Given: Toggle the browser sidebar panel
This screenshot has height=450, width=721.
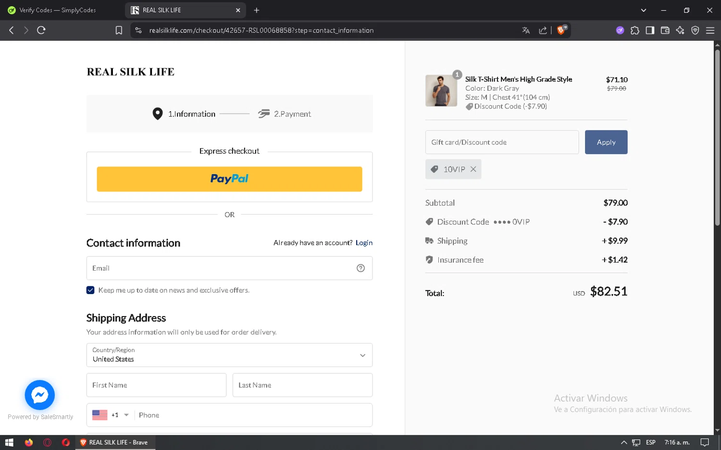Looking at the screenshot, I should [x=650, y=30].
